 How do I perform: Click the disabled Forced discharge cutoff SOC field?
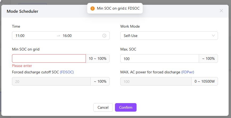[51, 81]
